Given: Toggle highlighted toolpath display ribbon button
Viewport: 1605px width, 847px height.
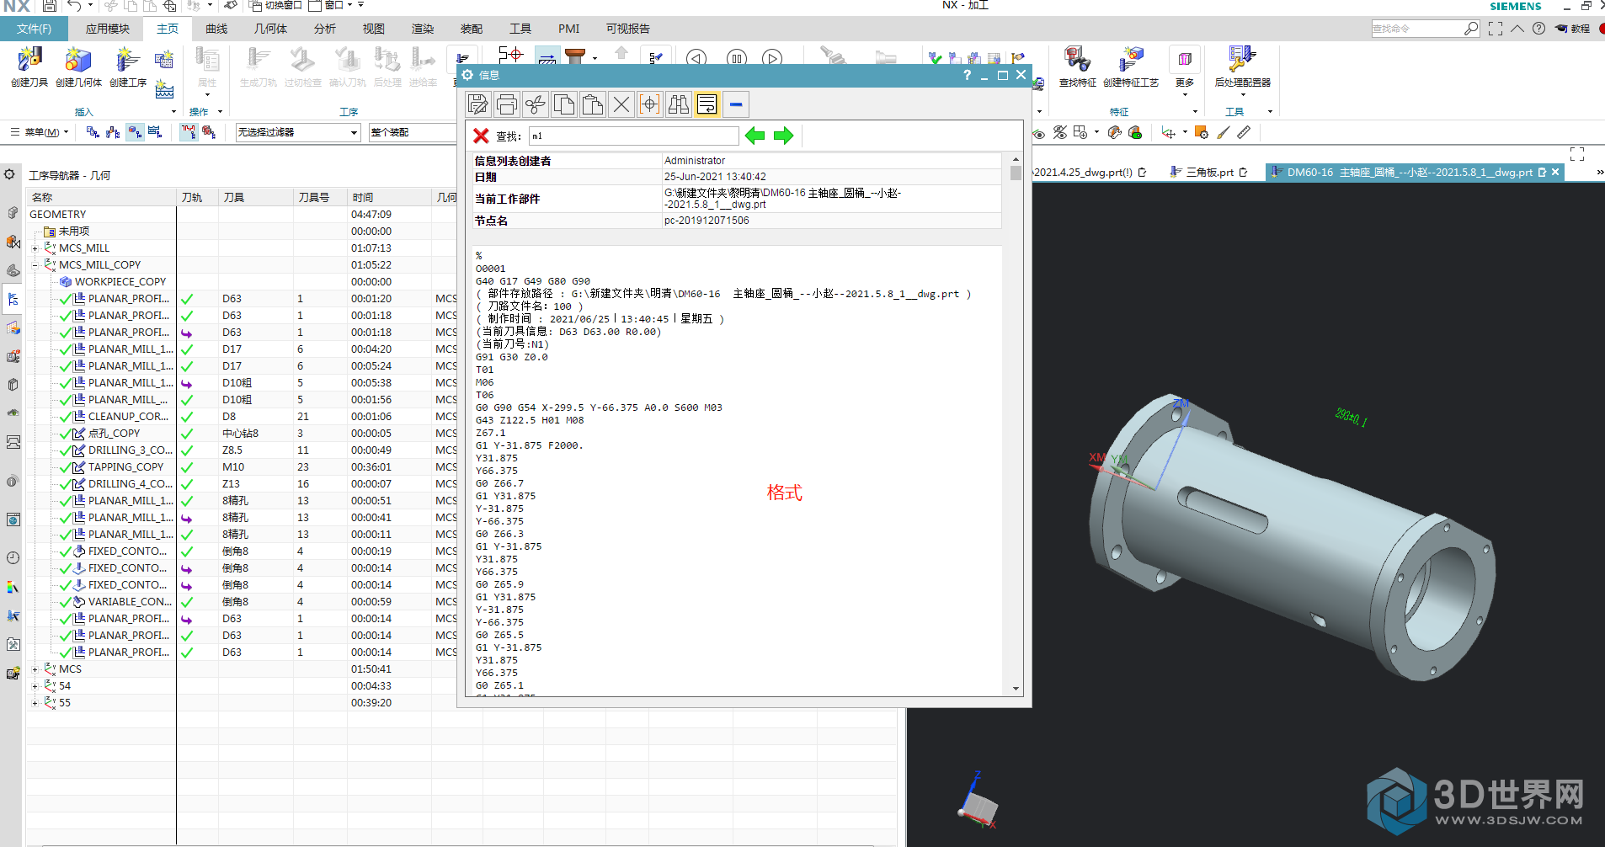Looking at the screenshot, I should point(547,57).
